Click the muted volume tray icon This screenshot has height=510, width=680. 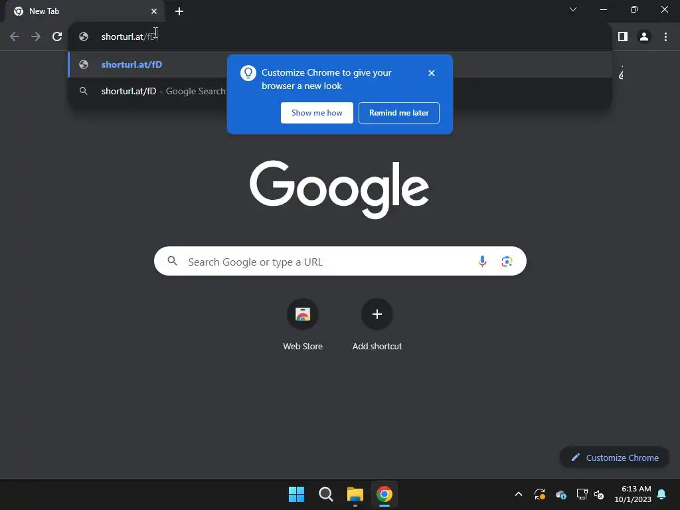coord(600,494)
